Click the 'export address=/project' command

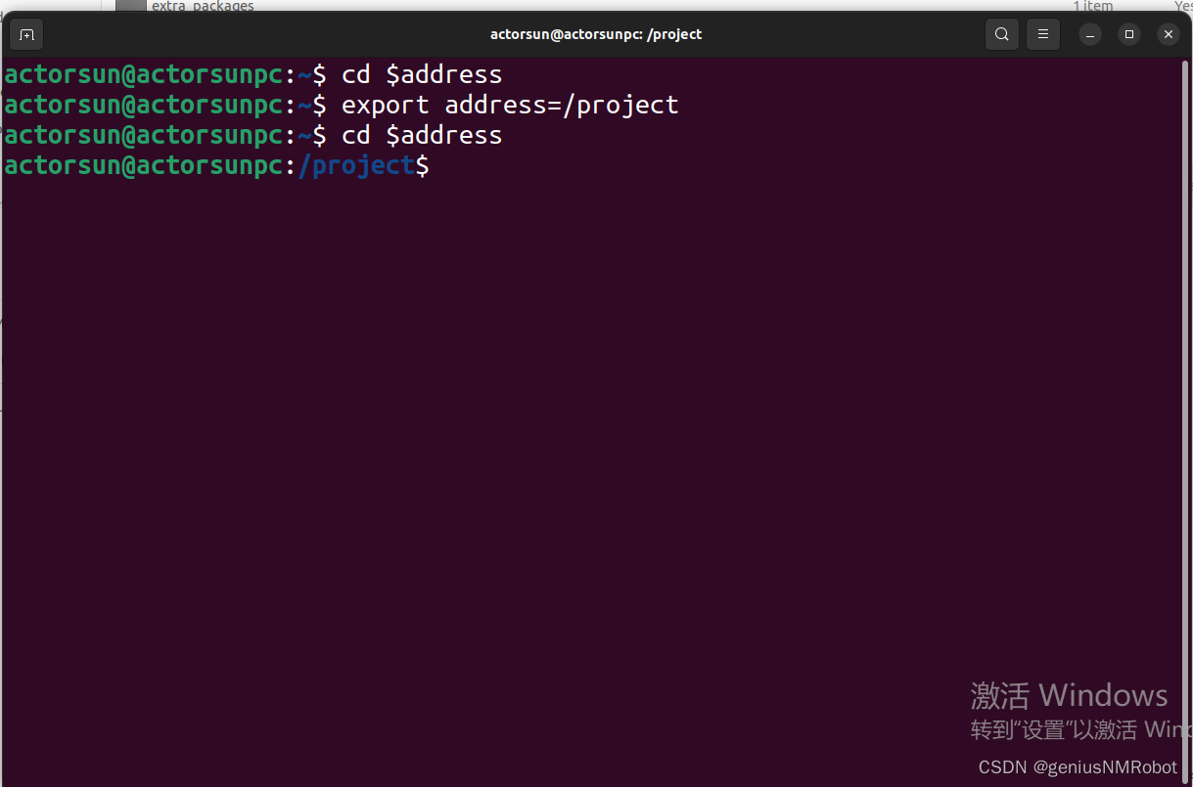[510, 105]
